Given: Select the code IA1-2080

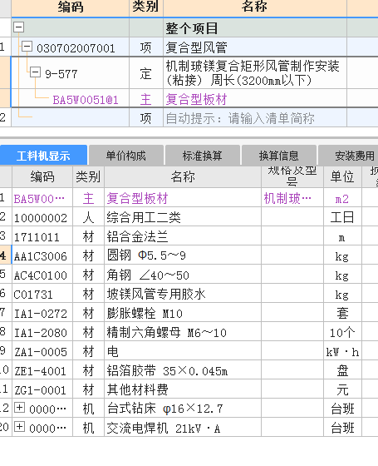Looking at the screenshot, I should click(x=41, y=333).
